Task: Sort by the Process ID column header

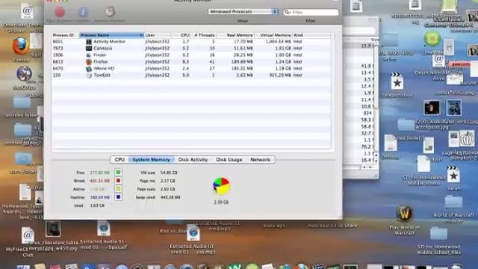Action: click(x=65, y=35)
